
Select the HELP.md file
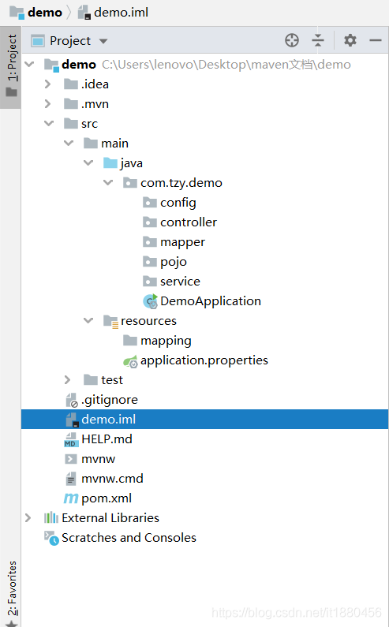click(x=107, y=439)
